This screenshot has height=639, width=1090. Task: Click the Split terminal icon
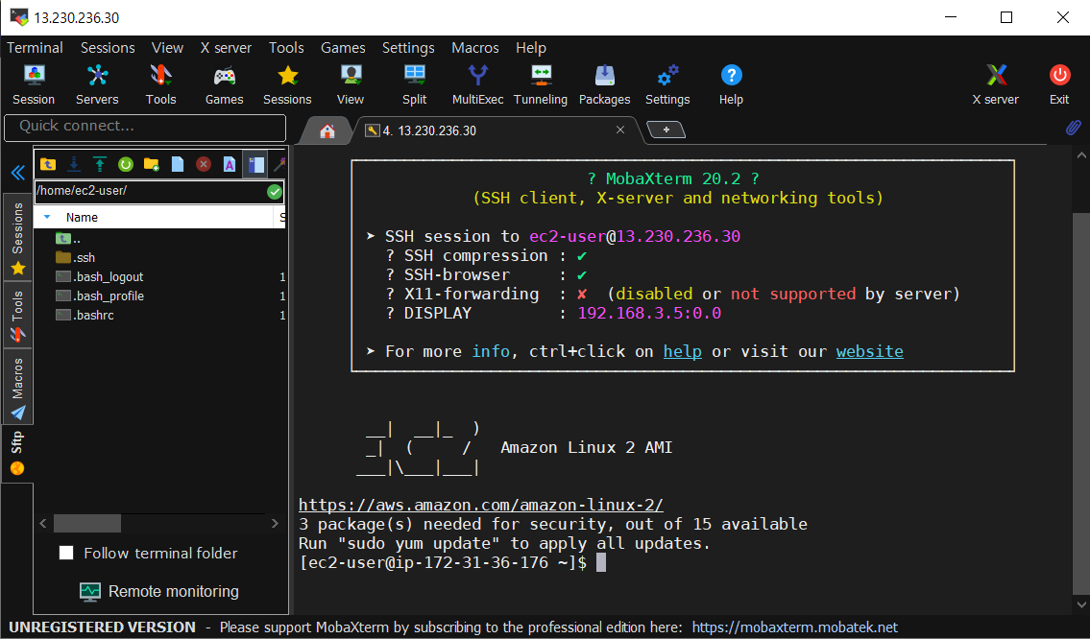414,84
